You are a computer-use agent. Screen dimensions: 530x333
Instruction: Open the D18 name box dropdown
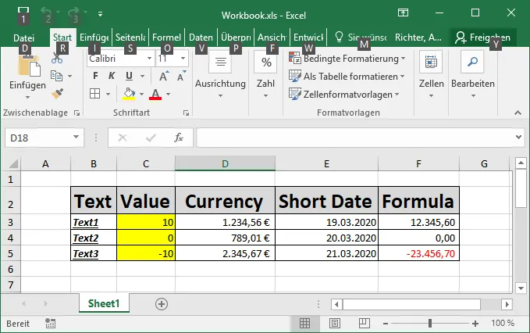coord(76,138)
